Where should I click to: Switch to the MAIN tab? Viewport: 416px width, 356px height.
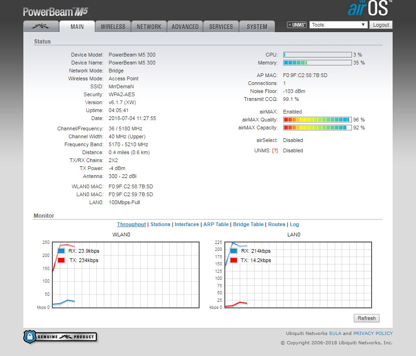pyautogui.click(x=77, y=27)
